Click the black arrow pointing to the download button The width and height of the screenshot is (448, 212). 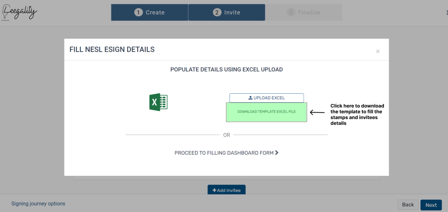point(317,112)
